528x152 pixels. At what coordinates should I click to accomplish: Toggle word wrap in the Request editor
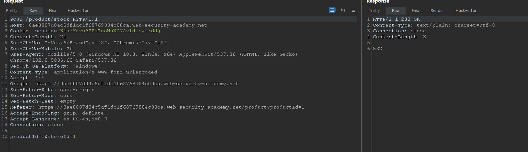(x=332, y=10)
